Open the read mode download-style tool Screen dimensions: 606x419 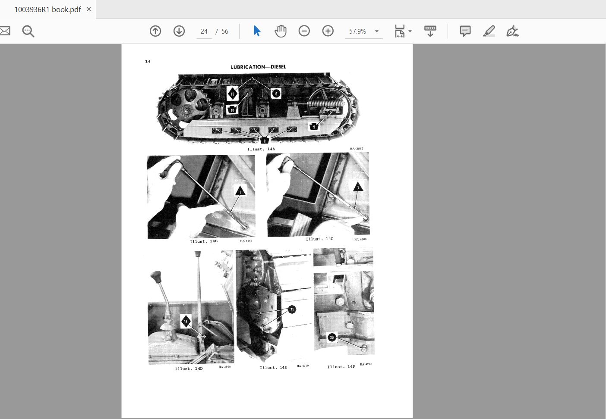click(x=430, y=31)
